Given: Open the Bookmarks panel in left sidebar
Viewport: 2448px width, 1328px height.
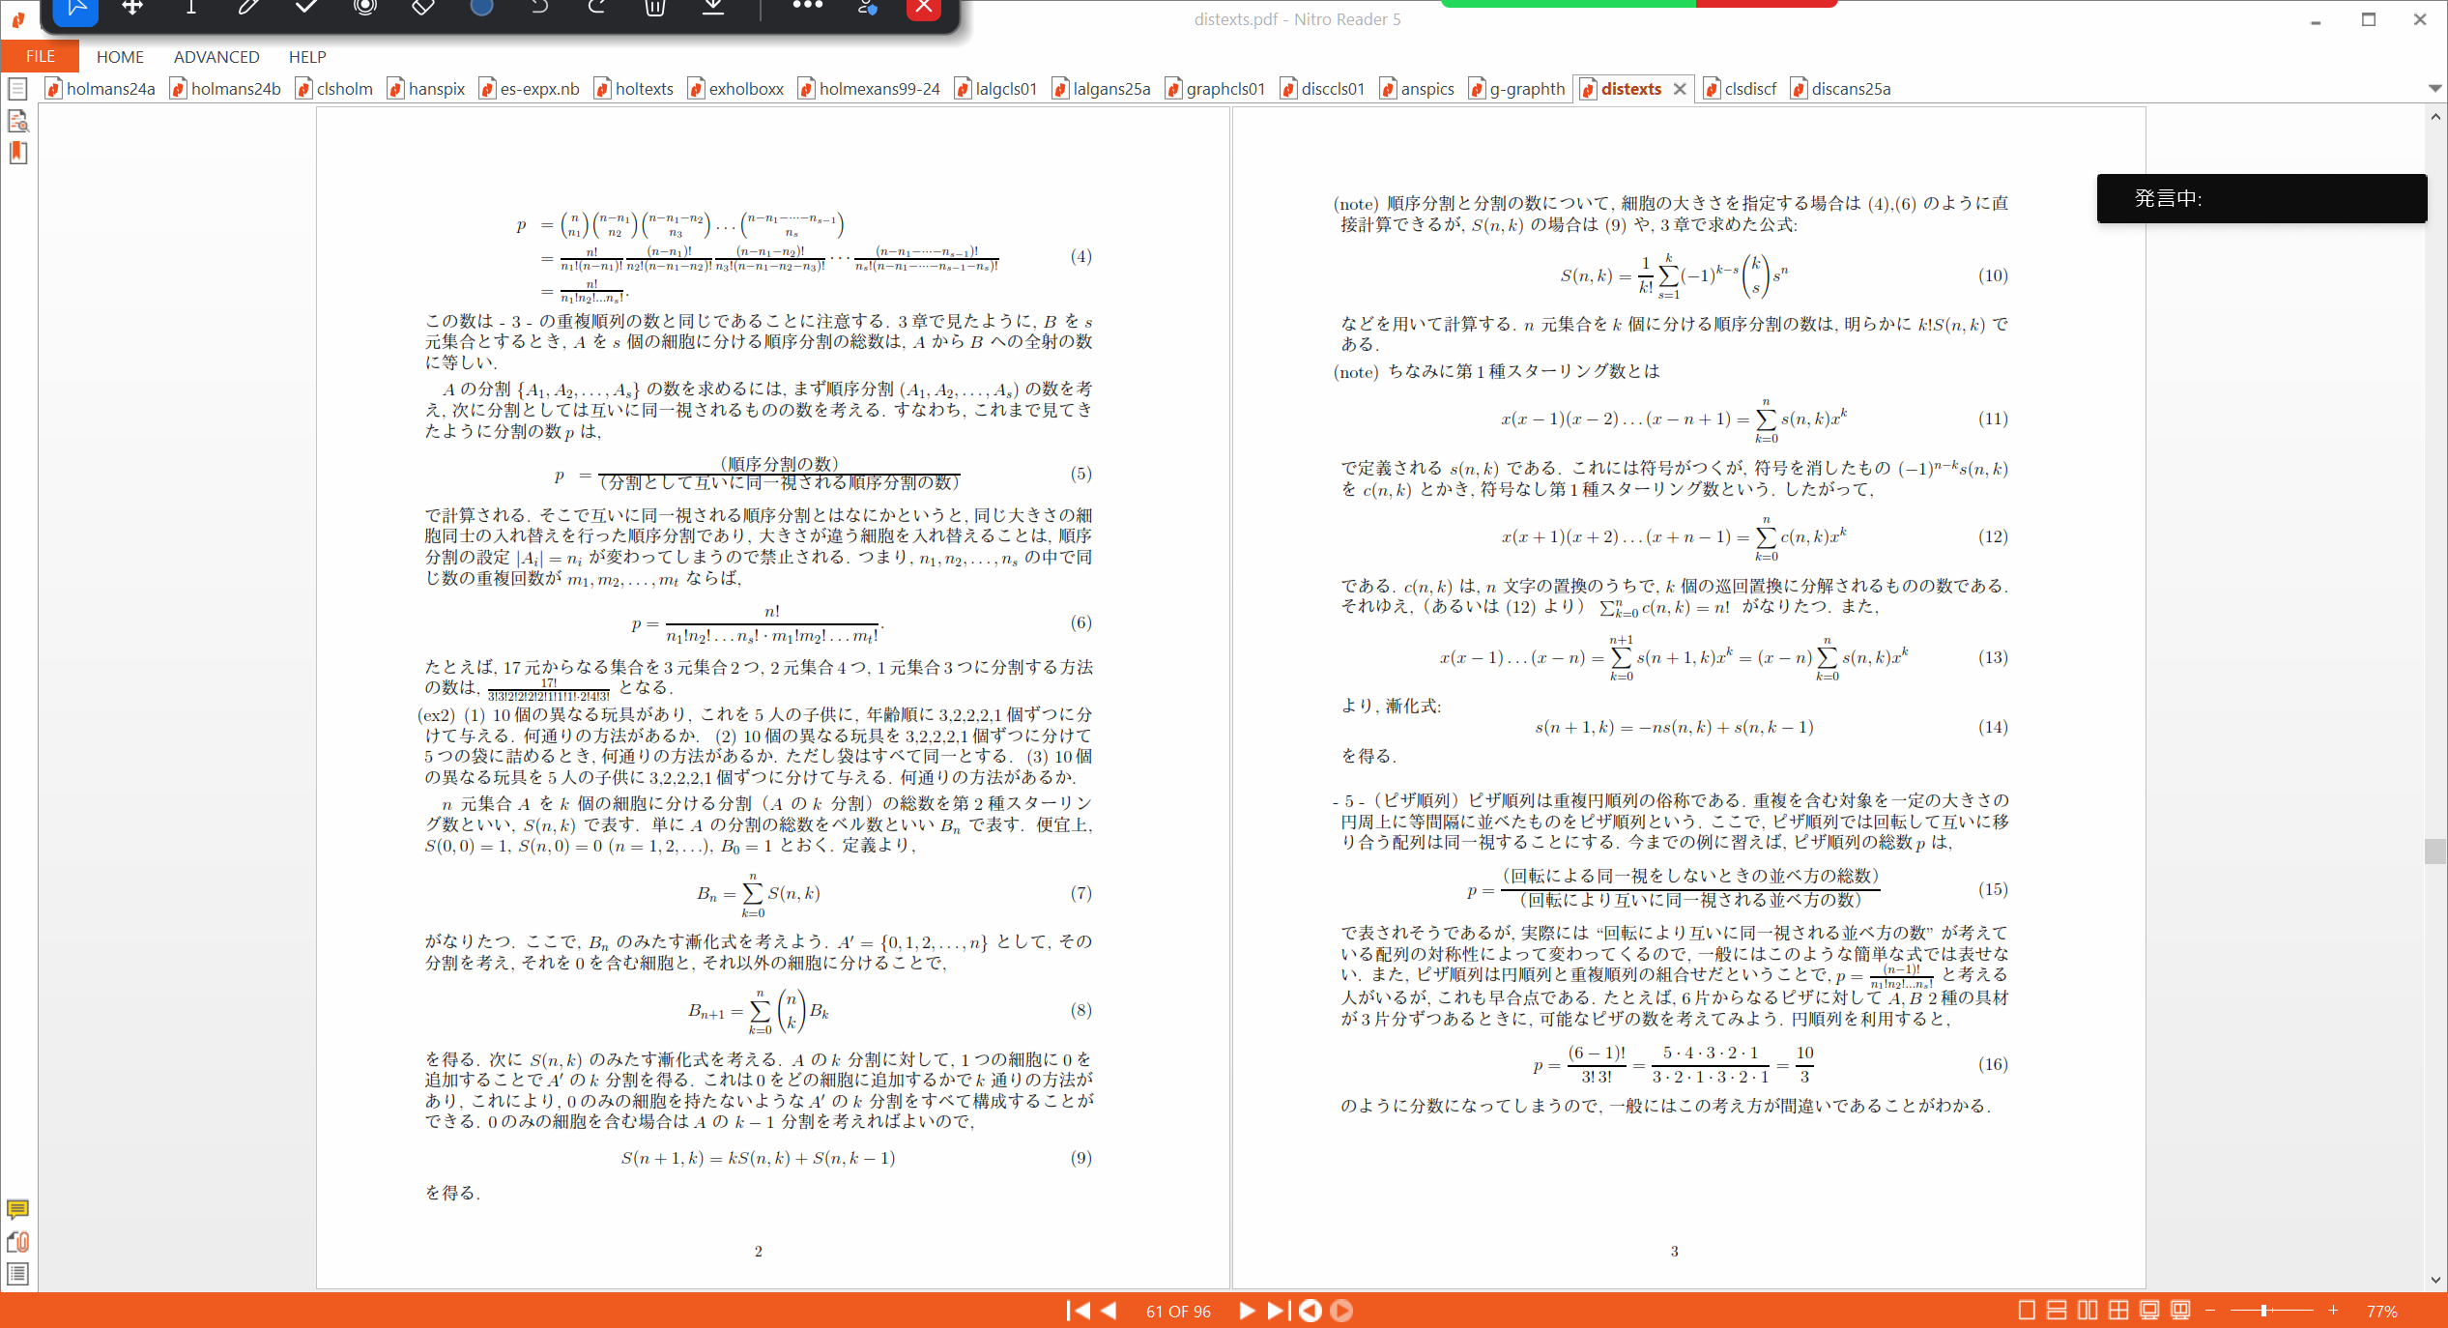Looking at the screenshot, I should [x=17, y=153].
